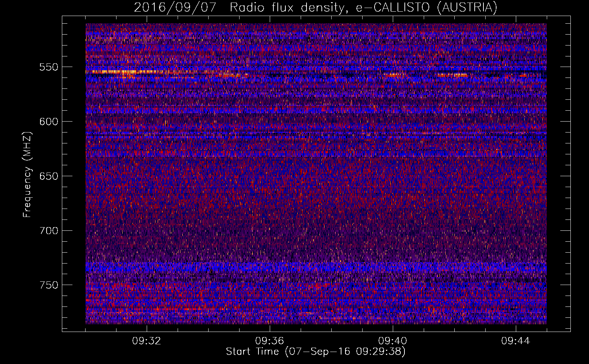Click the 'Frequency (MHZ)' axis label
The height and width of the screenshot is (364, 589).
pyautogui.click(x=27, y=175)
